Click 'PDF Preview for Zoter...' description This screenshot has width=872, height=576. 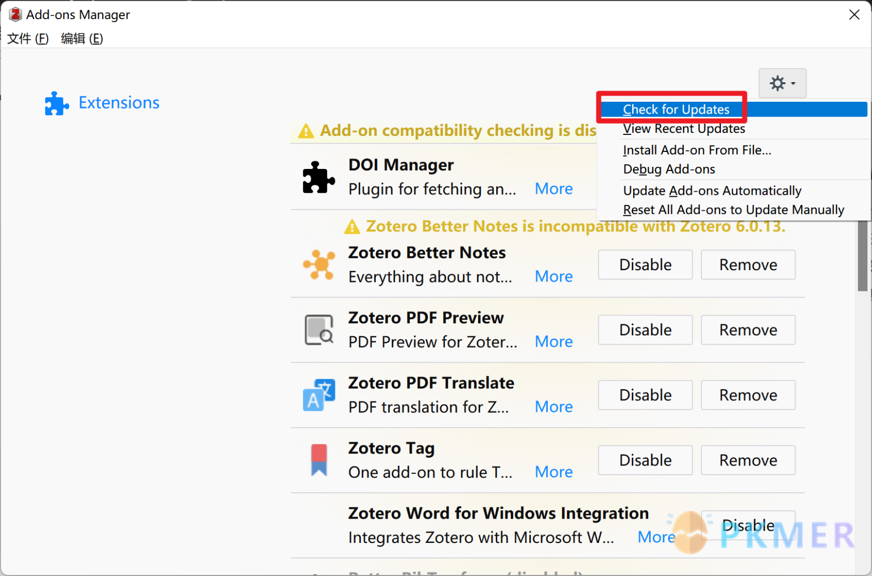tap(433, 342)
